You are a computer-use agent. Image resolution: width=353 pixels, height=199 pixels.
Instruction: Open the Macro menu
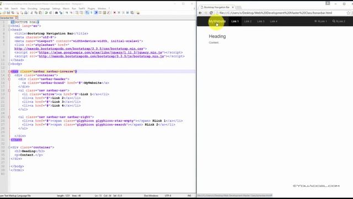(x=66, y=9)
